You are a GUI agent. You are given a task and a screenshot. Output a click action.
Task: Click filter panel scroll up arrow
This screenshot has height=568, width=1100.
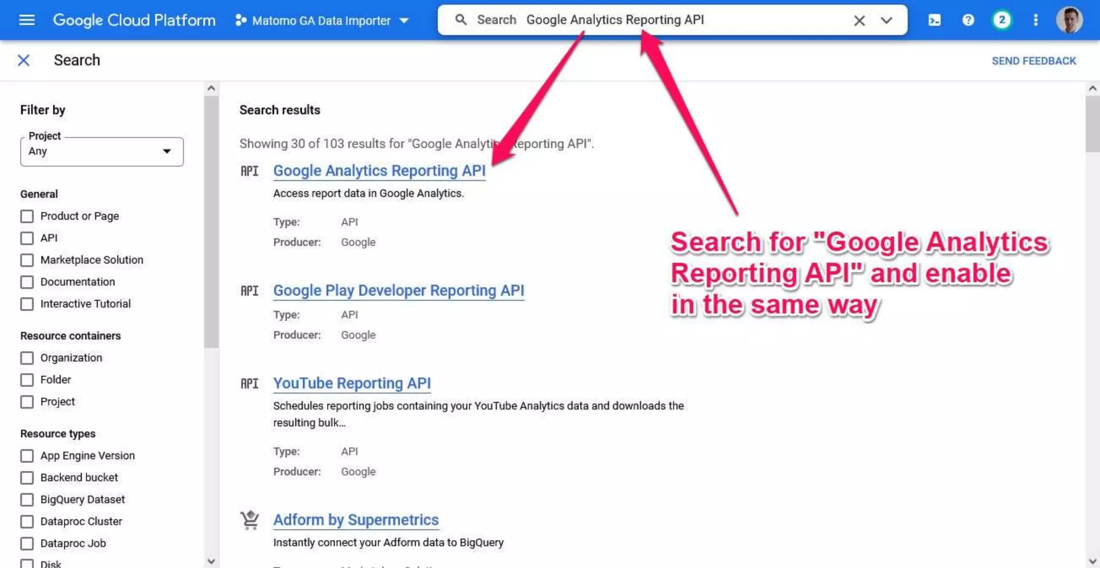(x=211, y=88)
